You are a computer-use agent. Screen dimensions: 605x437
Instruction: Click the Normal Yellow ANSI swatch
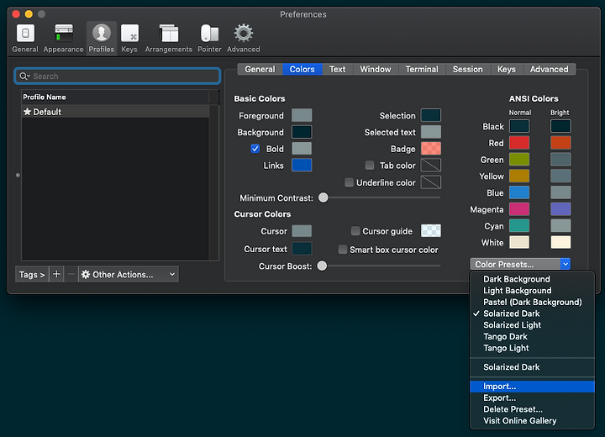tap(519, 176)
